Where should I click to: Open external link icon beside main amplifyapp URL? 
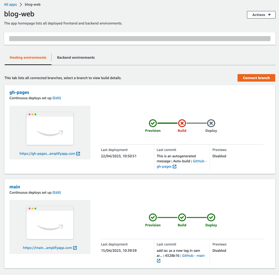[x=75, y=248]
